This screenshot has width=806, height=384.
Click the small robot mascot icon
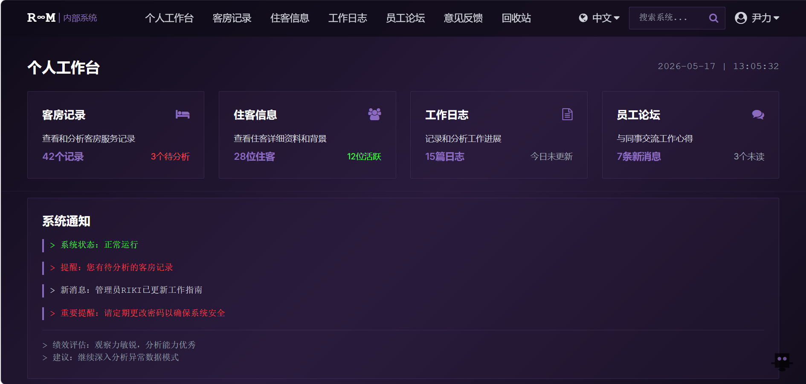point(782,362)
